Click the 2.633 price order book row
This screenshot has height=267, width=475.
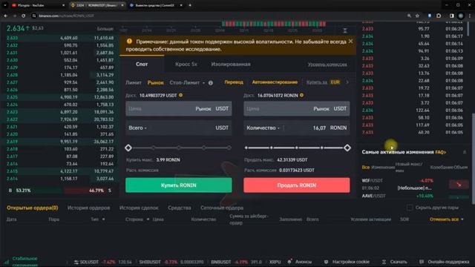(x=60, y=38)
